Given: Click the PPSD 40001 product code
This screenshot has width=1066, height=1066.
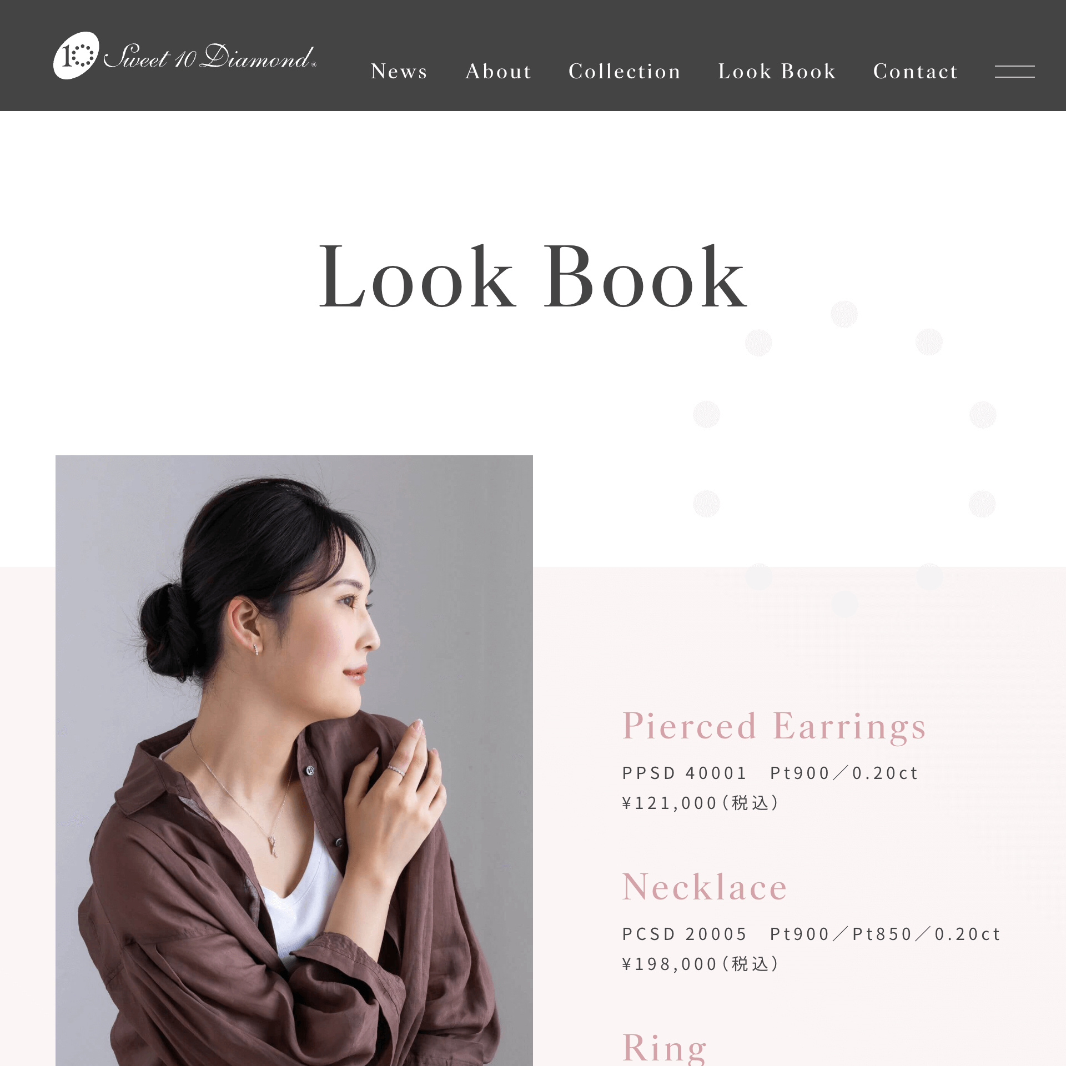Looking at the screenshot, I should pyautogui.click(x=684, y=773).
